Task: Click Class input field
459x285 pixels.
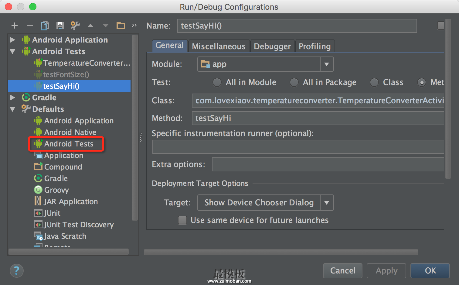Action: tap(318, 101)
